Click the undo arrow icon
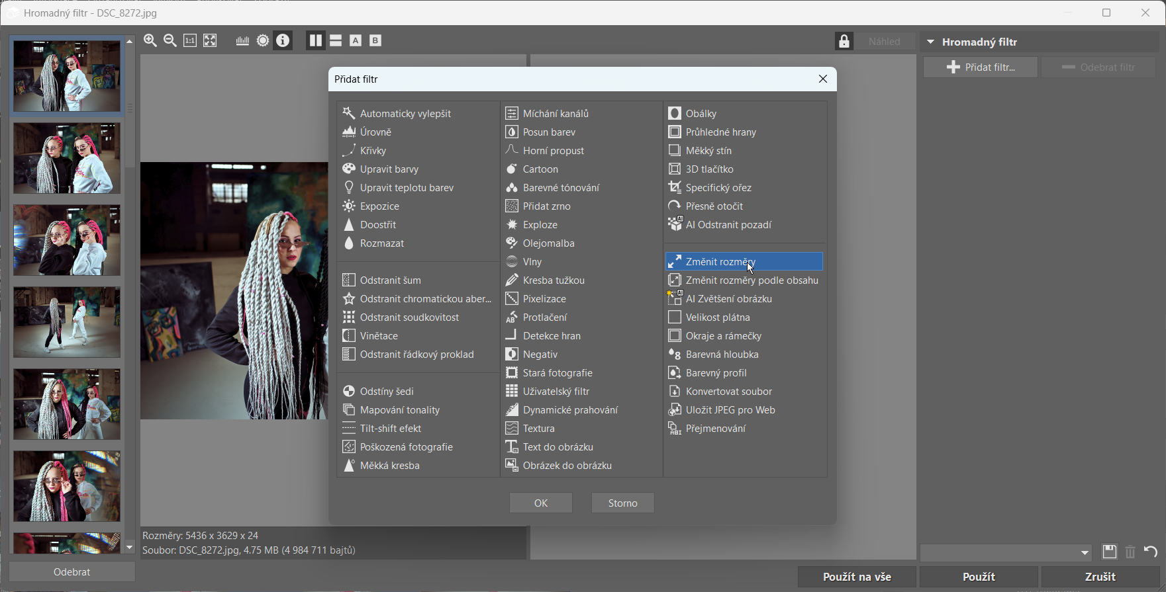Image resolution: width=1166 pixels, height=592 pixels. (x=1151, y=552)
